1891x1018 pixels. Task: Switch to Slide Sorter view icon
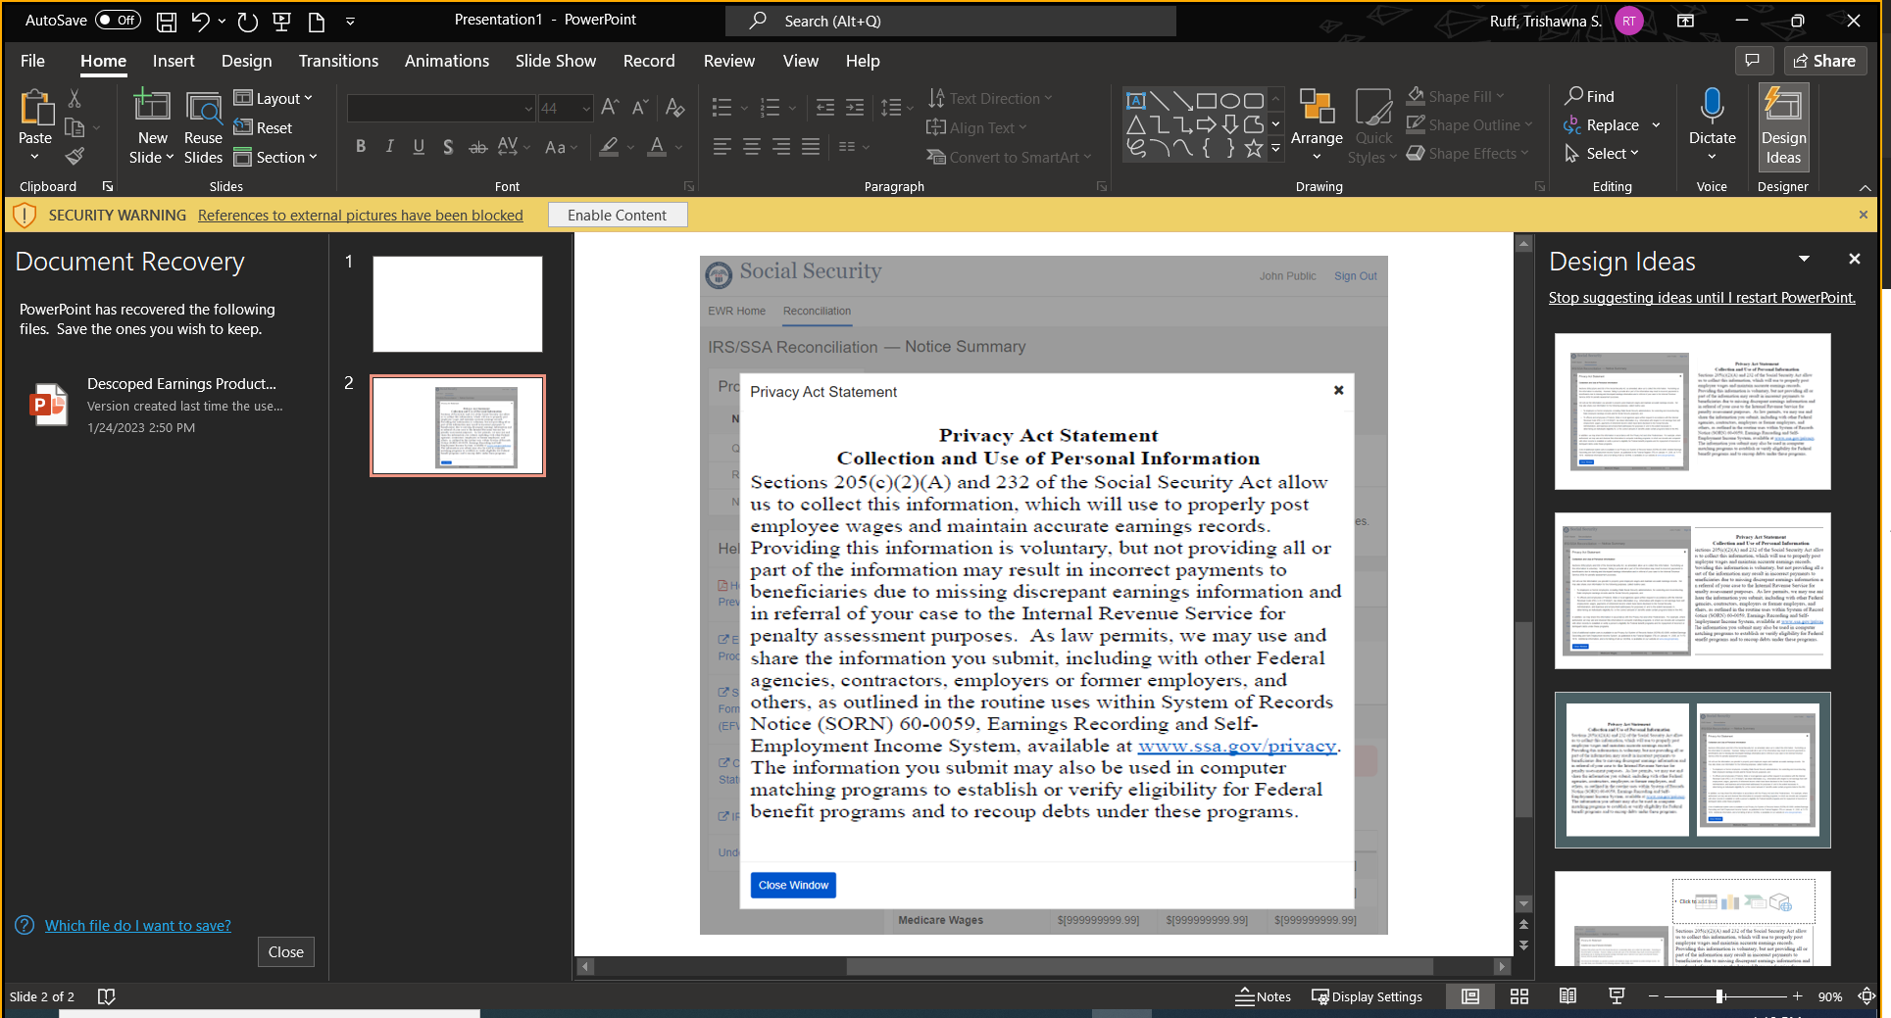pyautogui.click(x=1519, y=996)
